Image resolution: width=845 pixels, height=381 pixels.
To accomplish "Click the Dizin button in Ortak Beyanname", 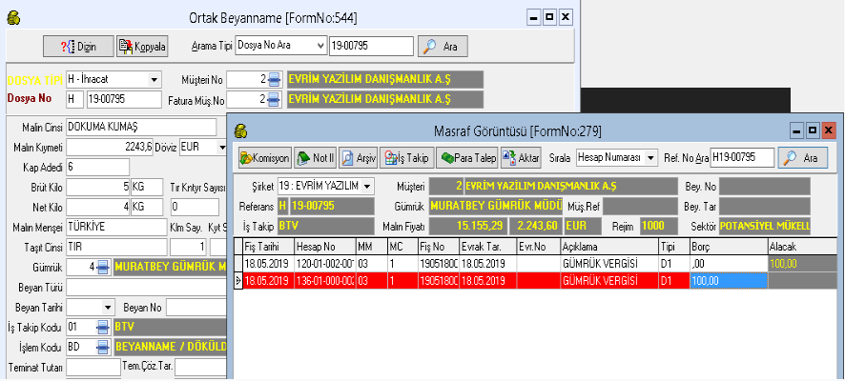I will [78, 47].
